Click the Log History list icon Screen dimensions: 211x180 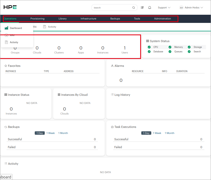point(112,94)
